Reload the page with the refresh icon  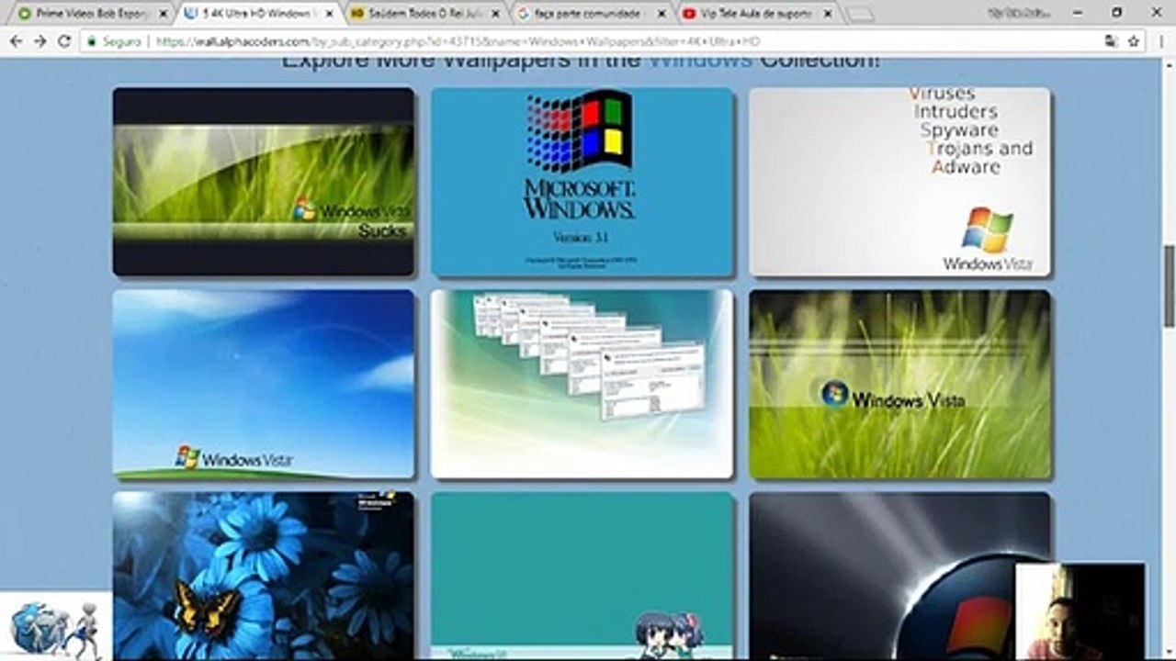pyautogui.click(x=64, y=41)
